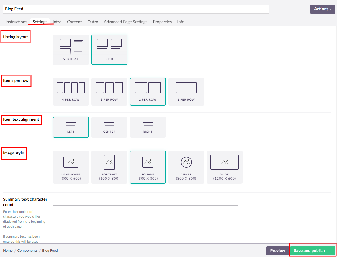Click the Preview button

278,251
